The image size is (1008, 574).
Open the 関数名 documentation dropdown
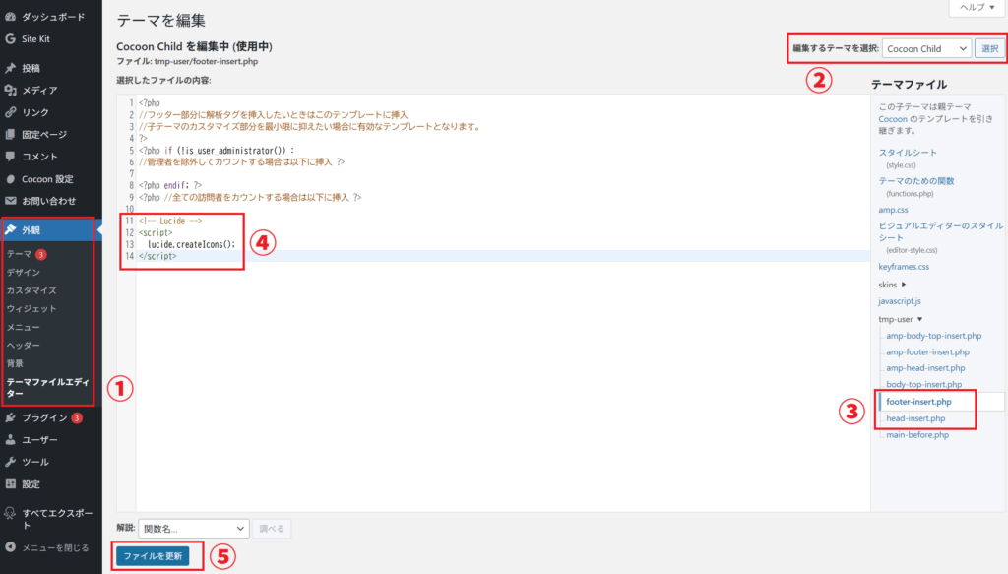coord(193,529)
